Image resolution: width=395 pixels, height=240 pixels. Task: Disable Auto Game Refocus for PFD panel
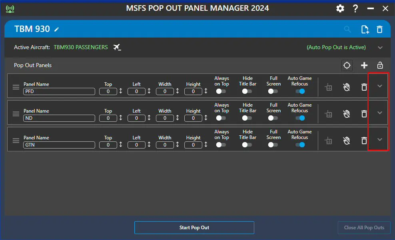[x=300, y=91]
